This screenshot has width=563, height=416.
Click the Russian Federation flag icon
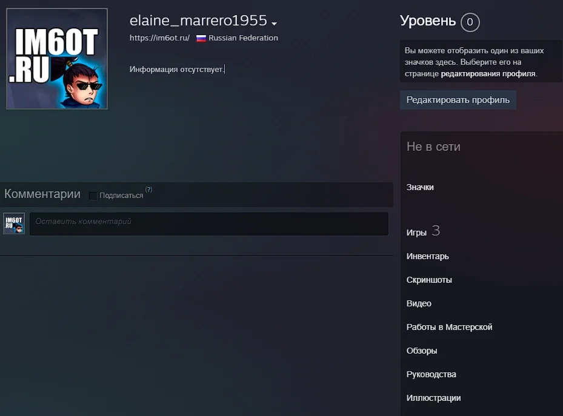pos(201,38)
